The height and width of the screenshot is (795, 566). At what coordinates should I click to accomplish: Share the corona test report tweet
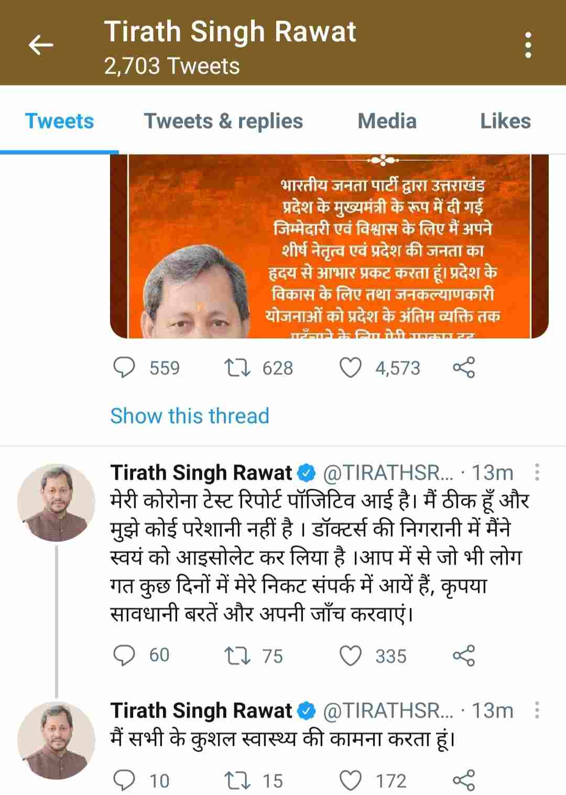464,656
